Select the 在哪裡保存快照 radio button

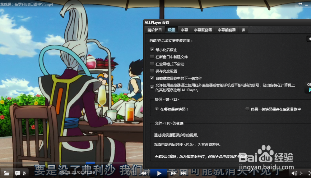[157, 109]
